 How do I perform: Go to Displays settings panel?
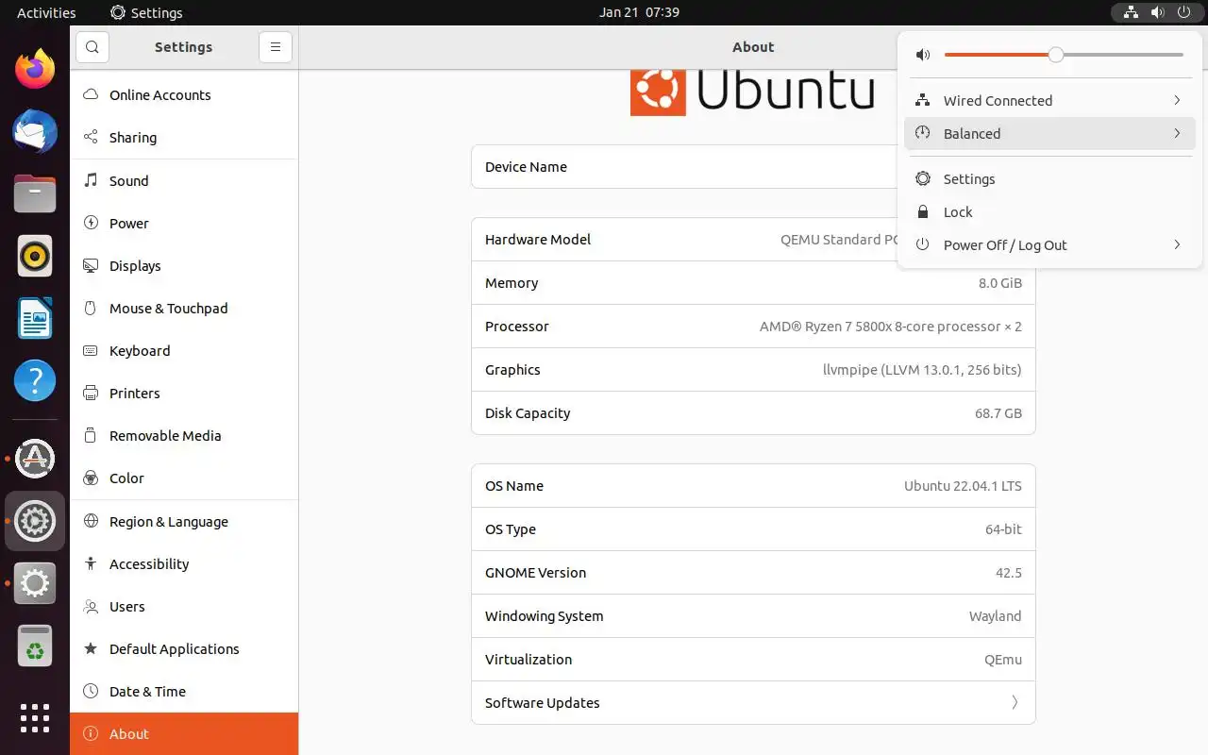coord(135,266)
